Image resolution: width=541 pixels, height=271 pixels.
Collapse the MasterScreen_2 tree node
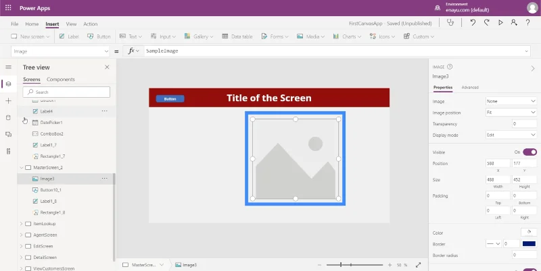[22, 167]
